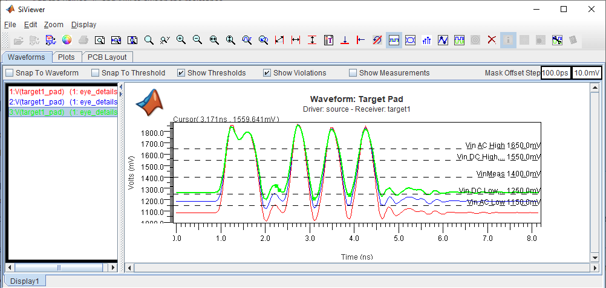
Task: Open the Display menu
Action: (83, 25)
